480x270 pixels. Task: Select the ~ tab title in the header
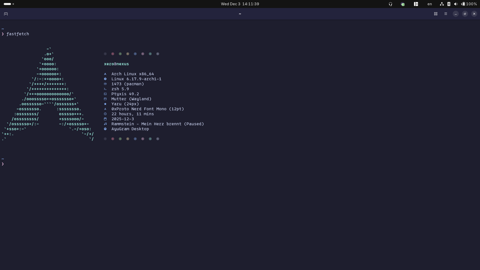pyautogui.click(x=240, y=14)
